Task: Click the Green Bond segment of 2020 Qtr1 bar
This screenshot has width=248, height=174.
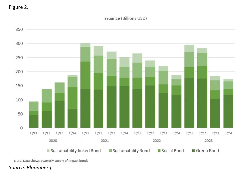Action: pos(34,122)
